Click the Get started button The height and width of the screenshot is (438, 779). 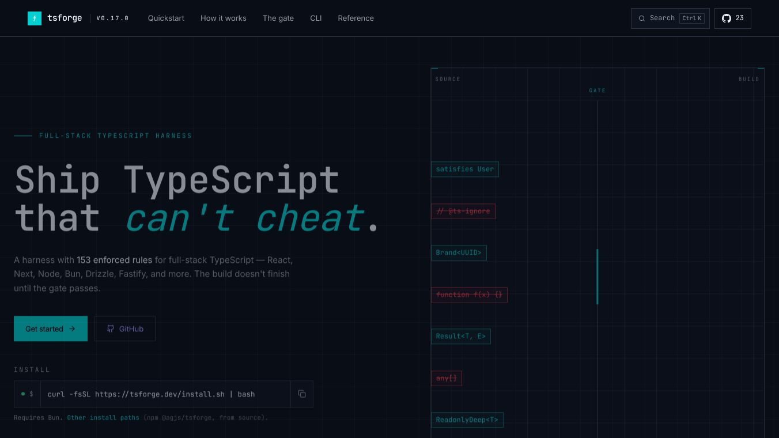click(x=51, y=328)
